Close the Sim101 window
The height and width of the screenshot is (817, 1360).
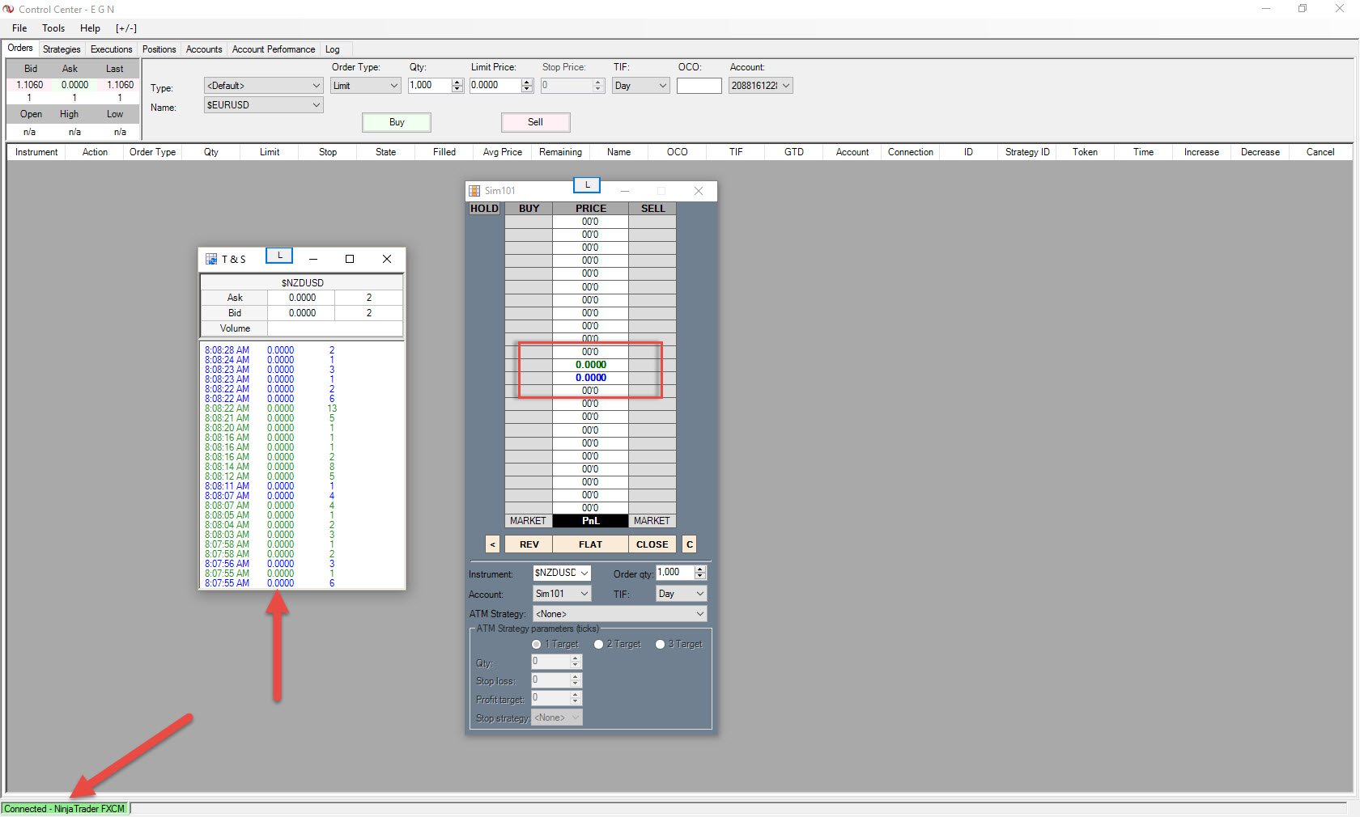click(x=699, y=191)
